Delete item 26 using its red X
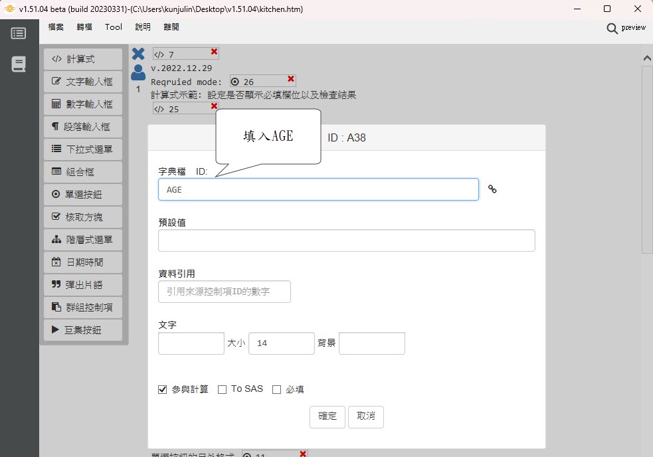Image resolution: width=653 pixels, height=457 pixels. [291, 79]
